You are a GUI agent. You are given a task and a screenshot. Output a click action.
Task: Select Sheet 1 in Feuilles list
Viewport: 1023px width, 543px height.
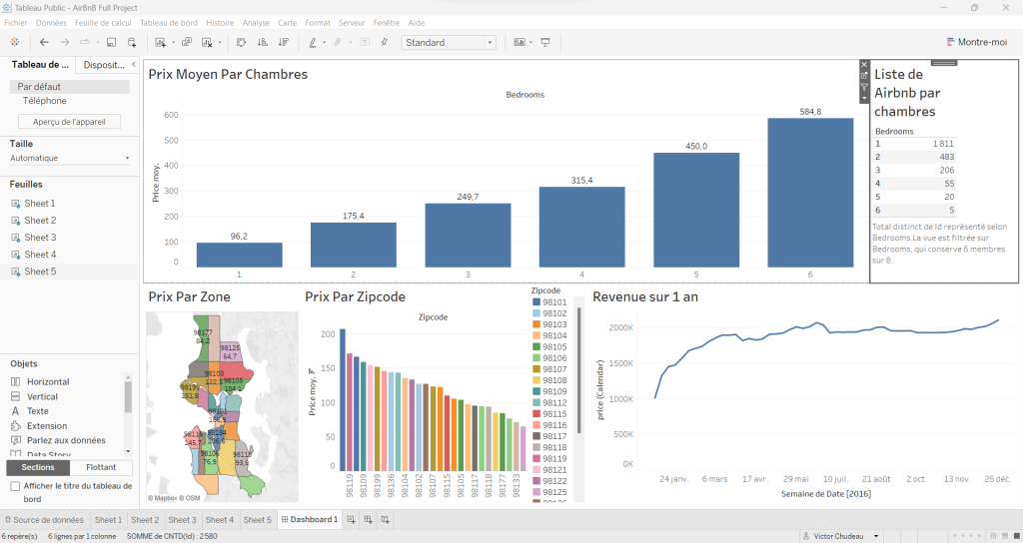tap(40, 204)
